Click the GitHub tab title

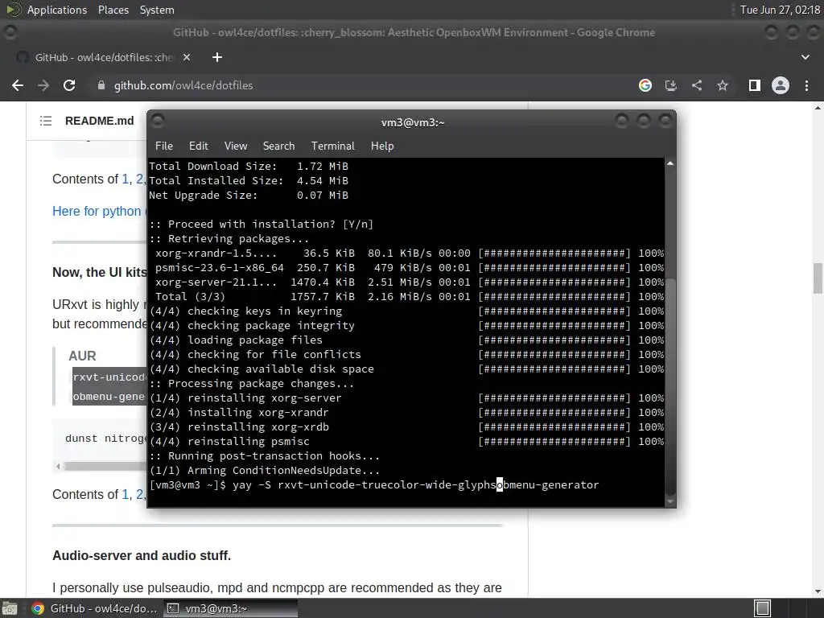(104, 57)
